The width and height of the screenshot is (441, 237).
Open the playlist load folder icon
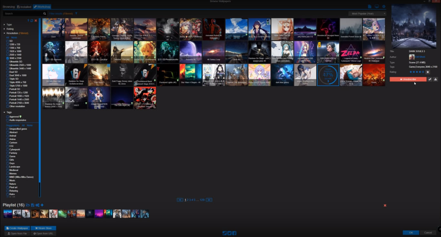pyautogui.click(x=28, y=205)
